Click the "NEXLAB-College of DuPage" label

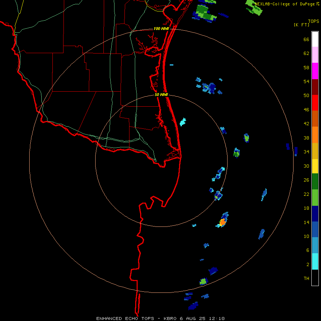[x=284, y=4]
